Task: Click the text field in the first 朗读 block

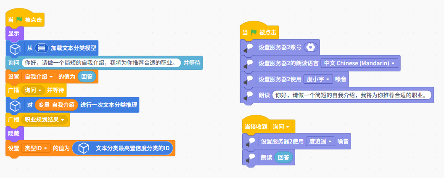Action: tap(352, 95)
